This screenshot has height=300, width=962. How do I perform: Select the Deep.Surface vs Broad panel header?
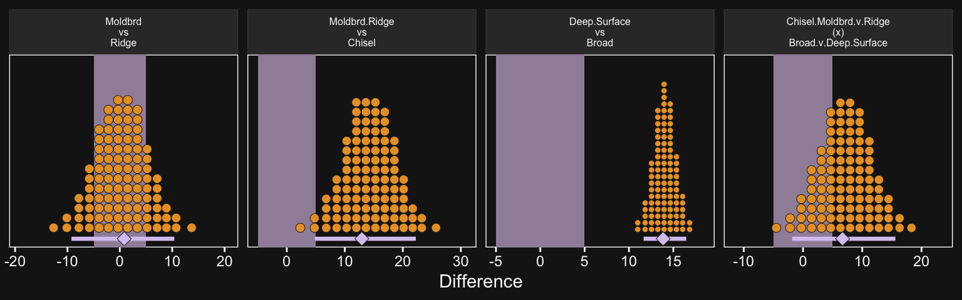tap(599, 32)
